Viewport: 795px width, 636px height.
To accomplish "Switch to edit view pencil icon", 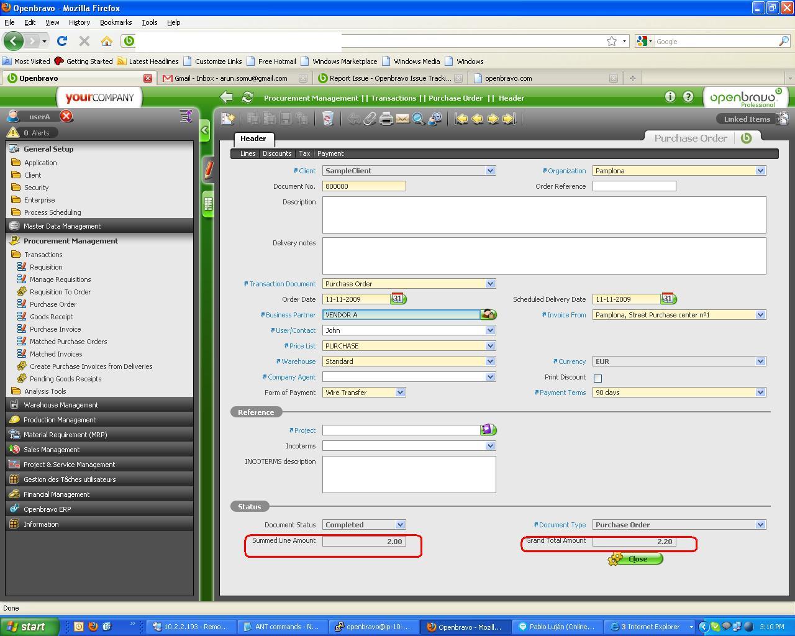I will 208,170.
